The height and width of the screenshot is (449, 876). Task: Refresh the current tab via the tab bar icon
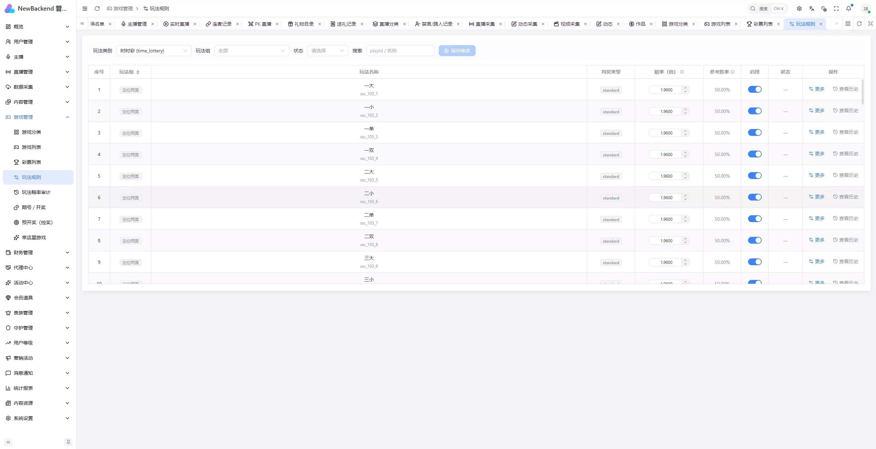(x=859, y=24)
